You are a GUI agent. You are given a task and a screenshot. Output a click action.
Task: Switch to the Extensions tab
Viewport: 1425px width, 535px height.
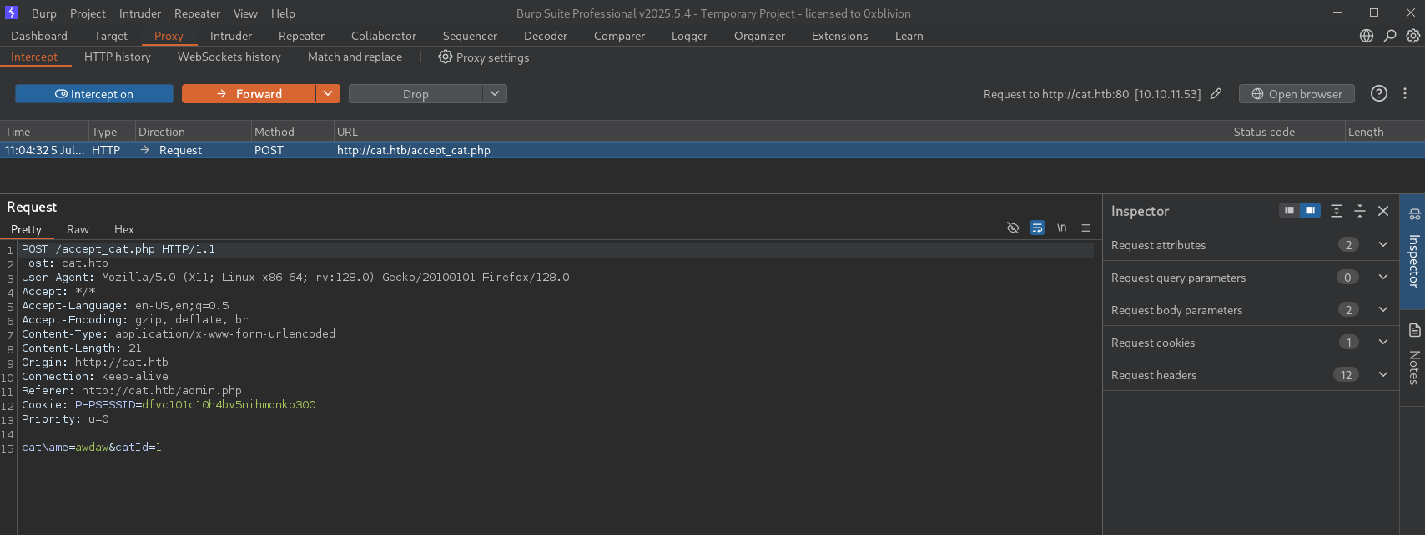pyautogui.click(x=839, y=36)
